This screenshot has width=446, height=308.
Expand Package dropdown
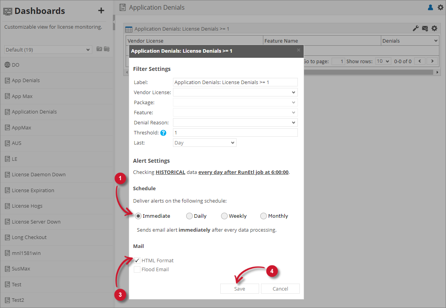(x=235, y=103)
